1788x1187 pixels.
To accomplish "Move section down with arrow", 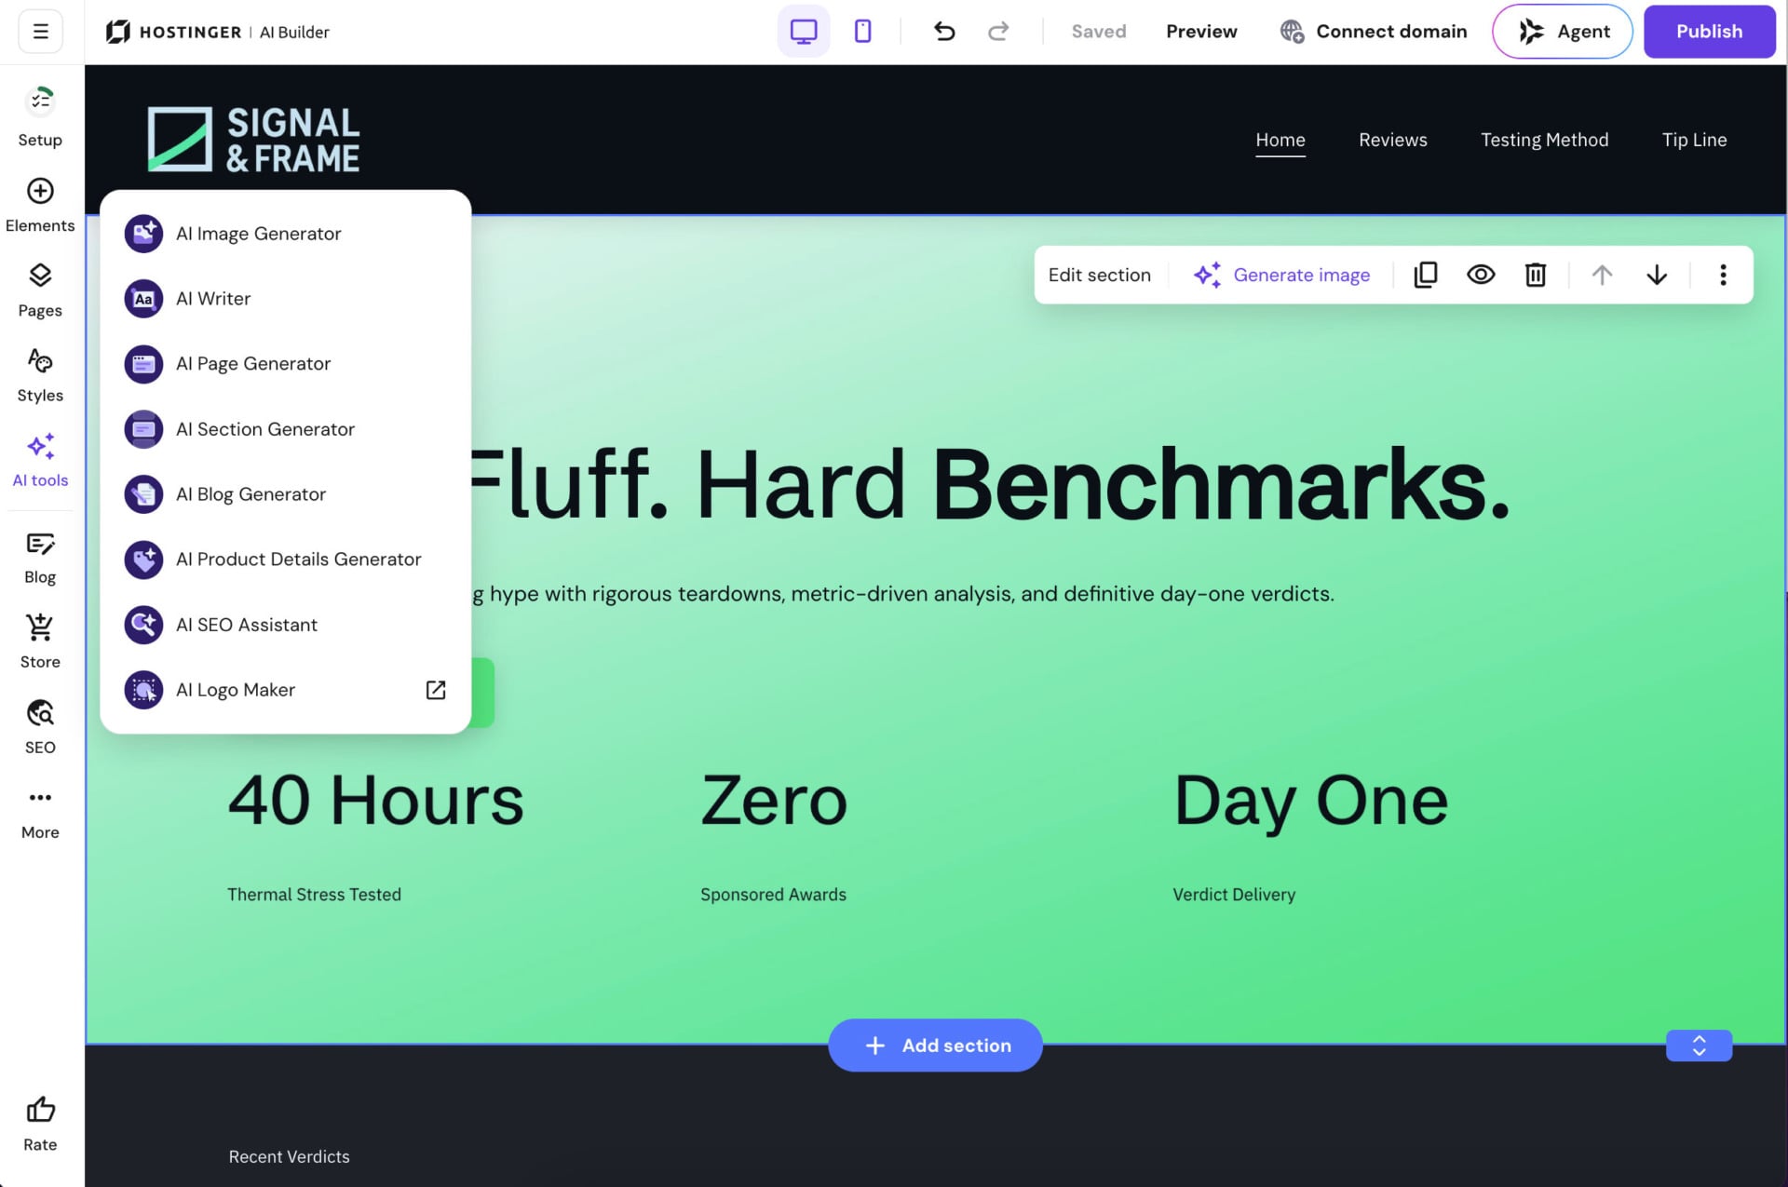I will [1657, 275].
